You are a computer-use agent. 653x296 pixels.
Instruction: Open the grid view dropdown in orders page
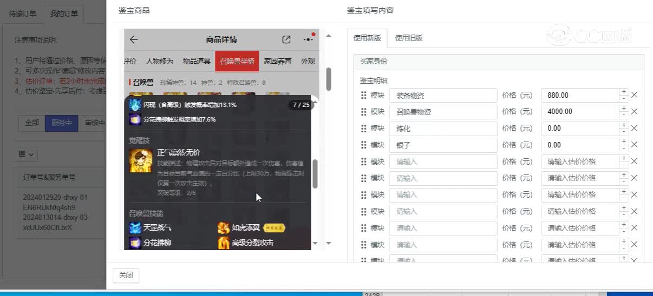pyautogui.click(x=25, y=154)
